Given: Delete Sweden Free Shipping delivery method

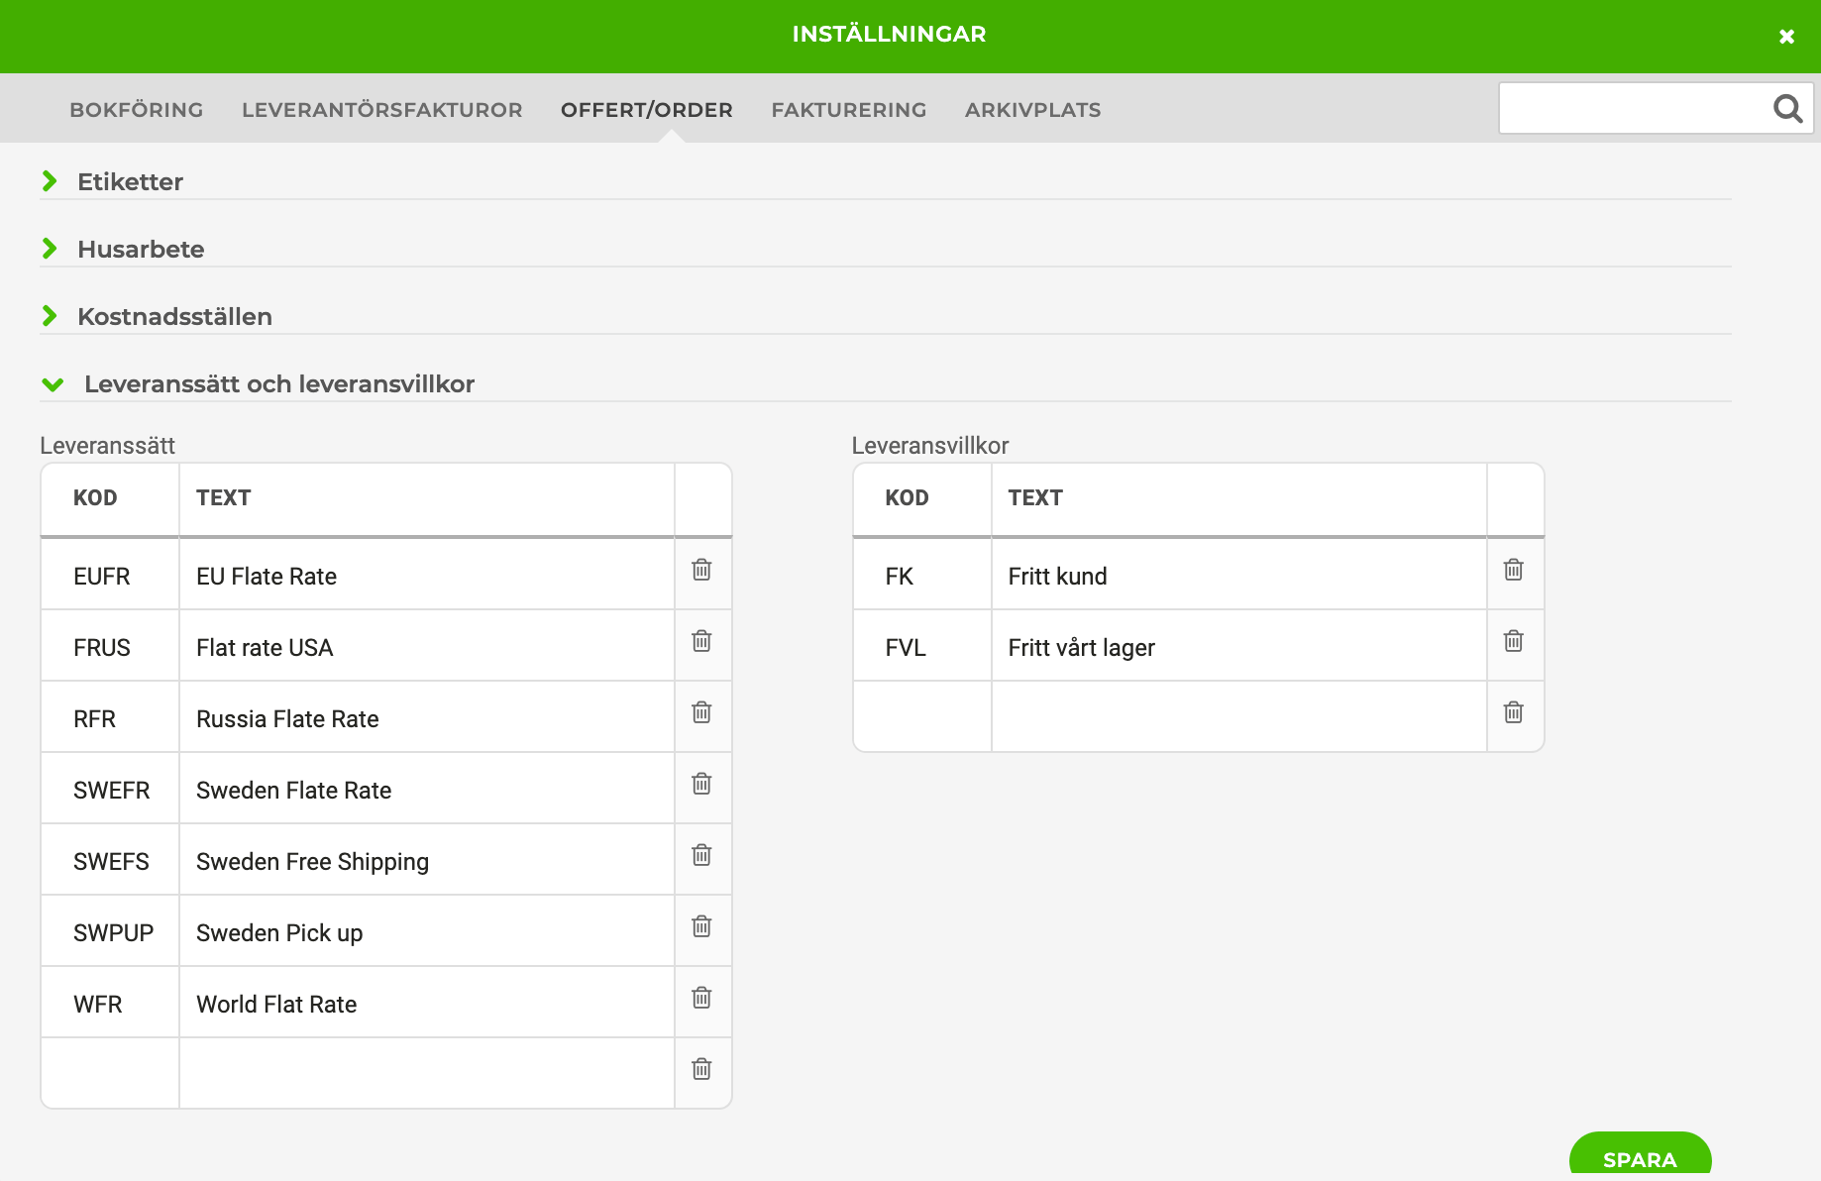Looking at the screenshot, I should [x=701, y=855].
